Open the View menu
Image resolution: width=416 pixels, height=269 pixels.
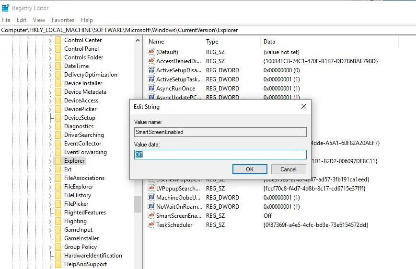coord(39,20)
